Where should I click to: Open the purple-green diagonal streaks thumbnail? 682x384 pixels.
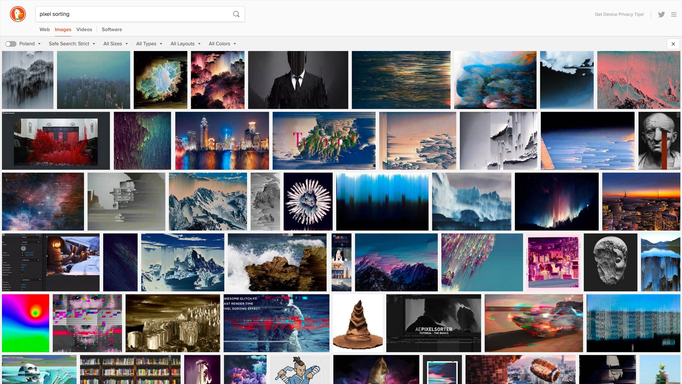[x=143, y=141]
